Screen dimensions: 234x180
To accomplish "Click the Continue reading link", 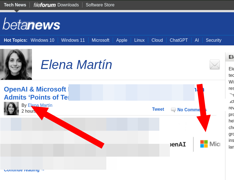I will (x=24, y=170).
